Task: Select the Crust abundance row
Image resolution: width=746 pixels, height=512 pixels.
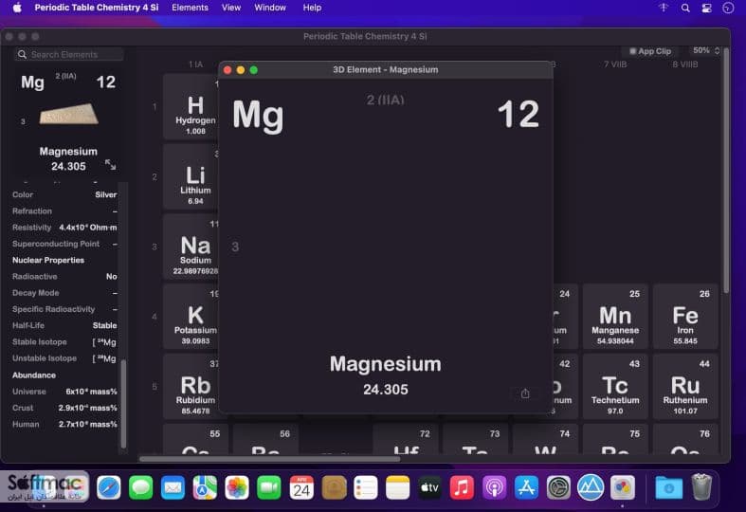Action: click(x=64, y=408)
